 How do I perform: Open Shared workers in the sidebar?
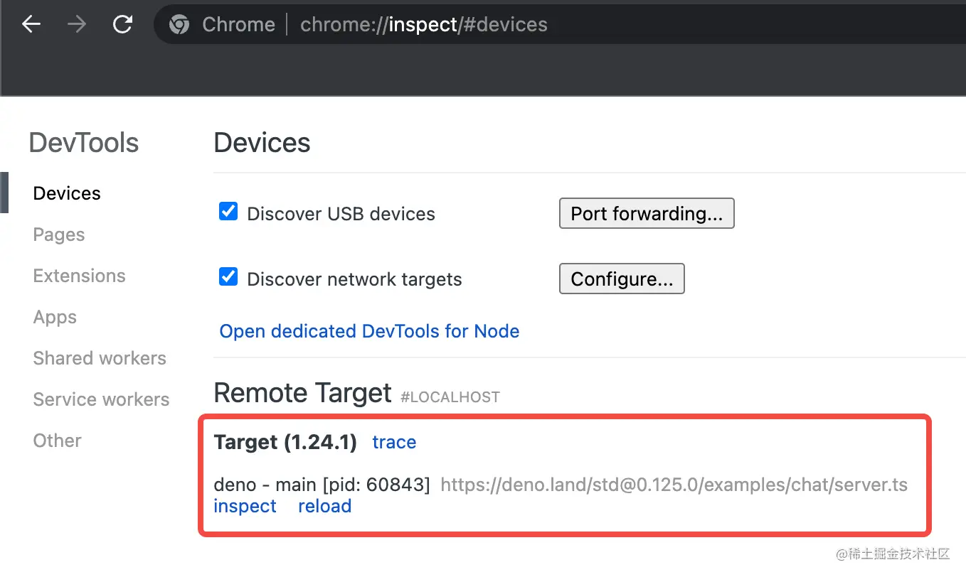[x=100, y=358]
